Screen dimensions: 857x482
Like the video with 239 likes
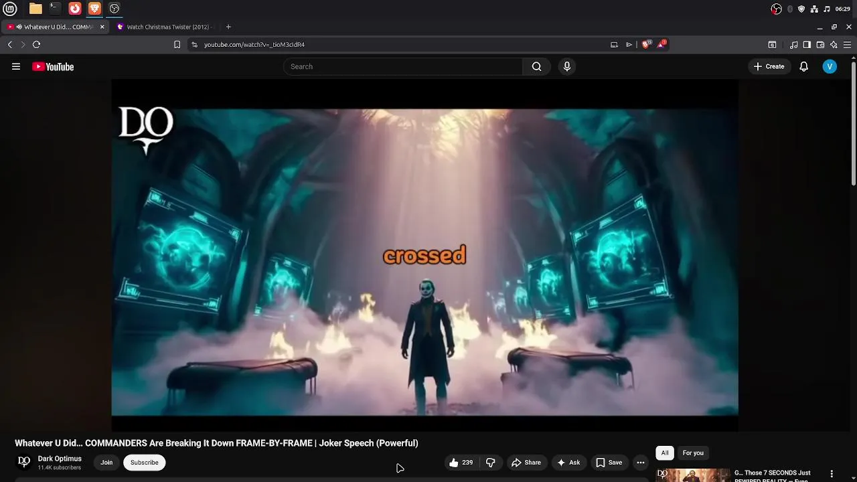coord(461,463)
